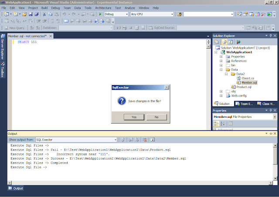
Task: Open the active documents list dropdown arrow
Action: [208, 36]
